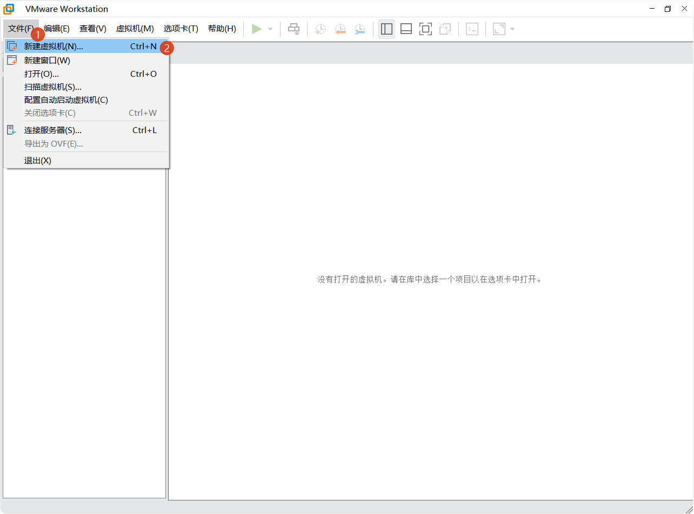
Task: Expand the power options dropdown arrow
Action: pyautogui.click(x=270, y=29)
